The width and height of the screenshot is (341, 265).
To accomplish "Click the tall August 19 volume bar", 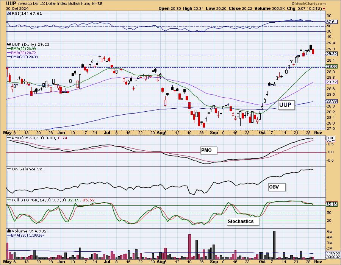I will pos(190,247).
